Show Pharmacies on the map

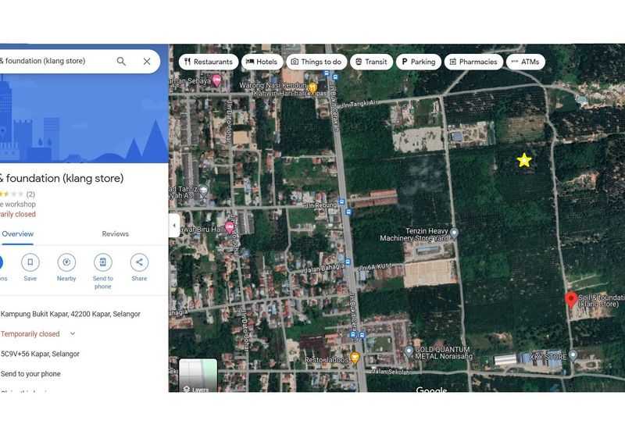[x=473, y=62]
